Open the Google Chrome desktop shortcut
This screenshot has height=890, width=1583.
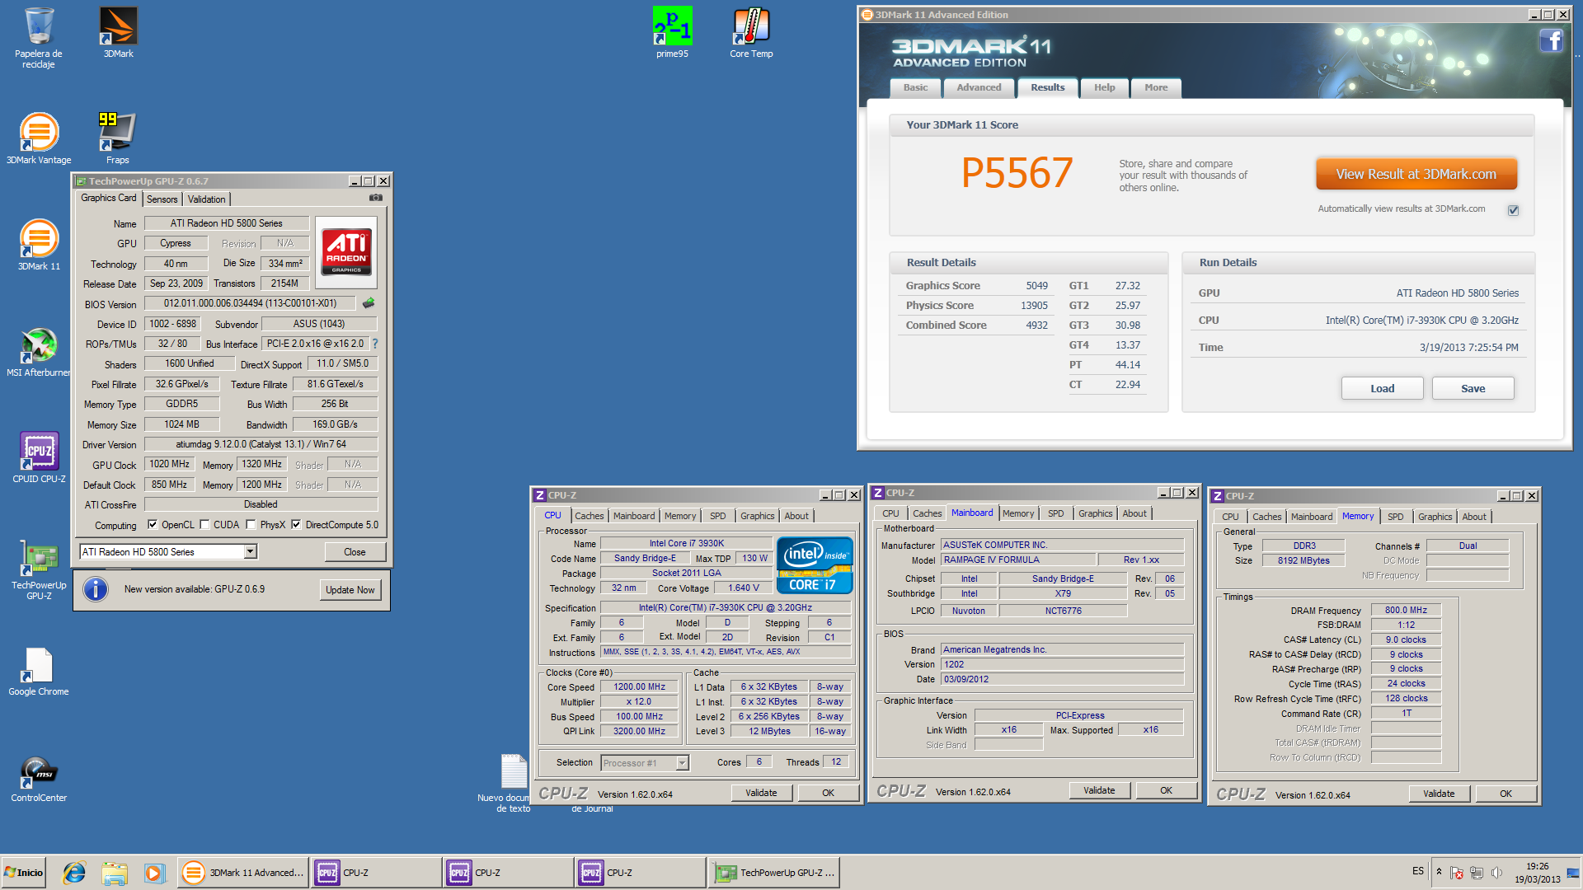(x=39, y=671)
